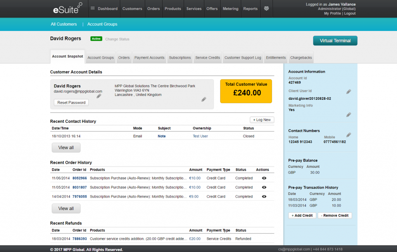Click the settings gear icon in navbar
Screen dimensions: 397x252
click(x=266, y=9)
